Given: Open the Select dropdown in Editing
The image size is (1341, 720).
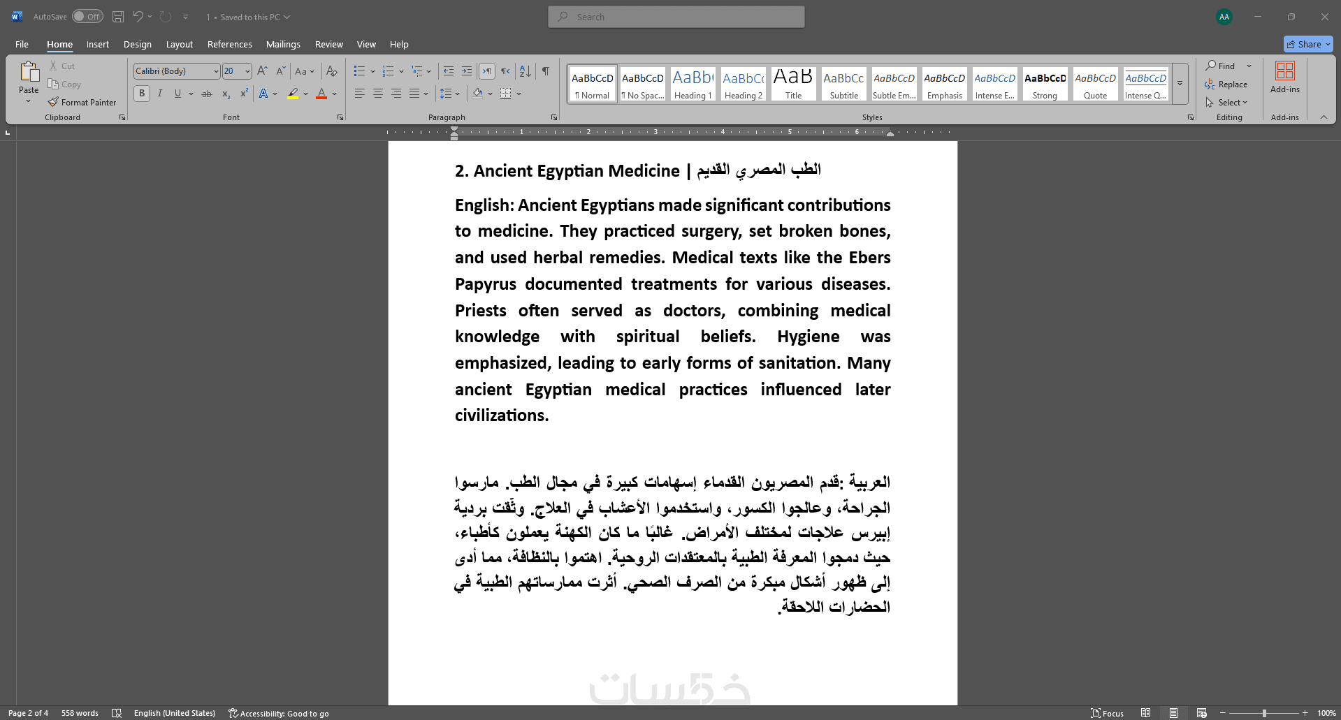Looking at the screenshot, I should [1226, 103].
